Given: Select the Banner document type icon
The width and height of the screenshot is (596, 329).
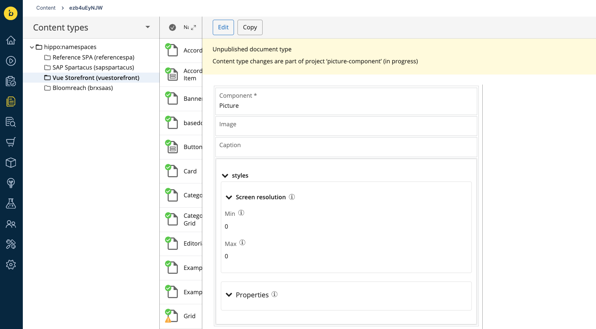Looking at the screenshot, I should tap(172, 98).
